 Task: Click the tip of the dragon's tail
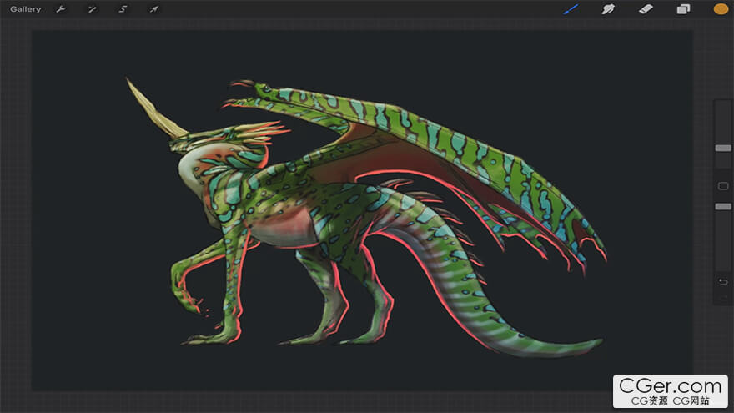click(x=594, y=342)
